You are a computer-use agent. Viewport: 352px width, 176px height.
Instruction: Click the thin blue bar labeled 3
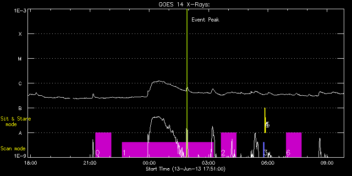click(264, 149)
